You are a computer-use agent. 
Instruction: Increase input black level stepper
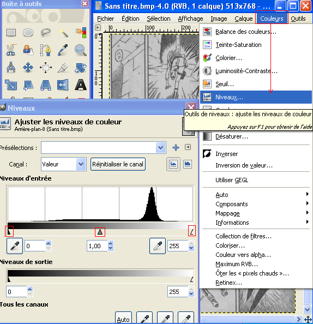49,243
